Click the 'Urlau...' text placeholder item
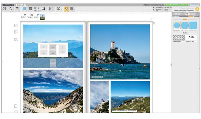 point(37,16)
